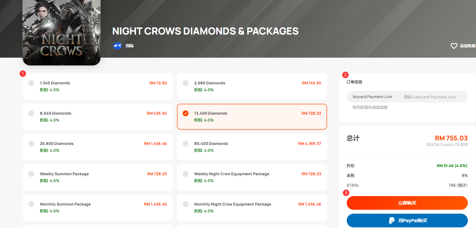Click the blue 用PayPal购买 button

pyautogui.click(x=407, y=221)
